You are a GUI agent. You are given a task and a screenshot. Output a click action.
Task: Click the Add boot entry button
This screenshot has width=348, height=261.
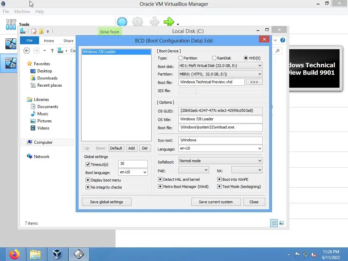132,148
